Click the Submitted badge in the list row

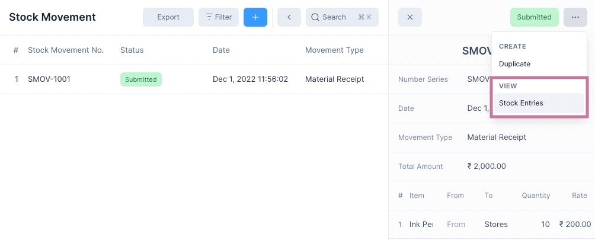point(140,79)
